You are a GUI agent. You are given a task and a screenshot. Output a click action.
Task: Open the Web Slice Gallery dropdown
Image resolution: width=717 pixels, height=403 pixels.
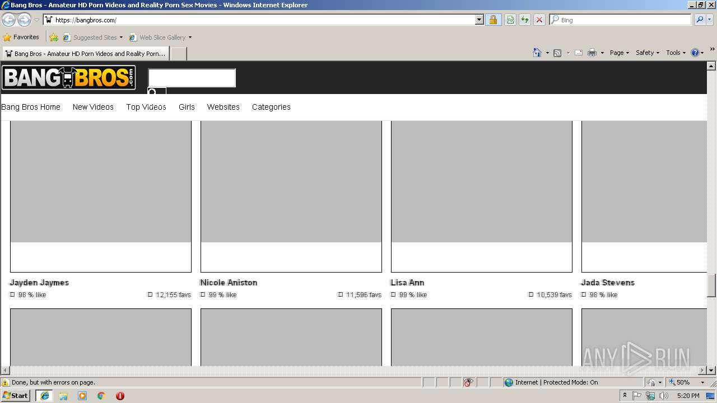coord(160,38)
